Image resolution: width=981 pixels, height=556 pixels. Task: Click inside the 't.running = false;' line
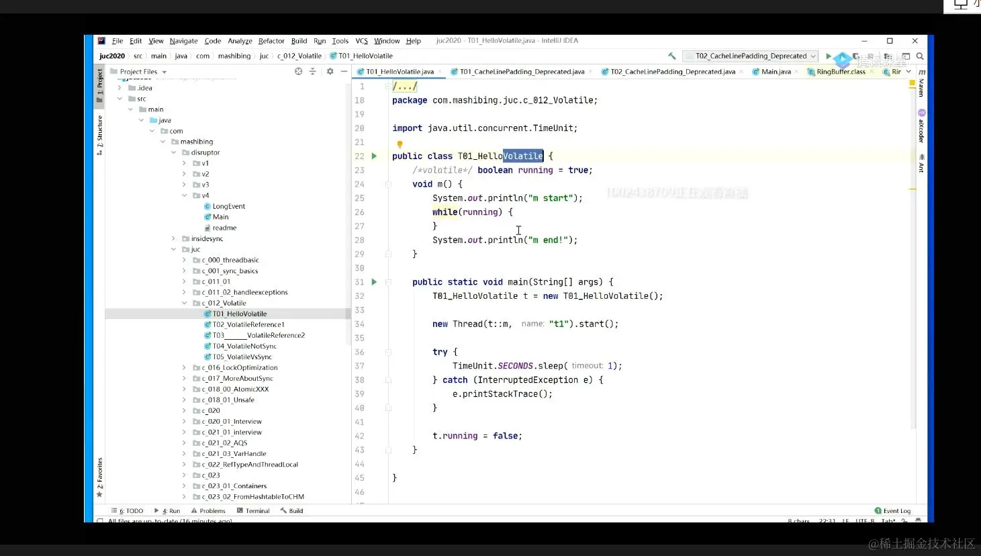click(x=477, y=436)
